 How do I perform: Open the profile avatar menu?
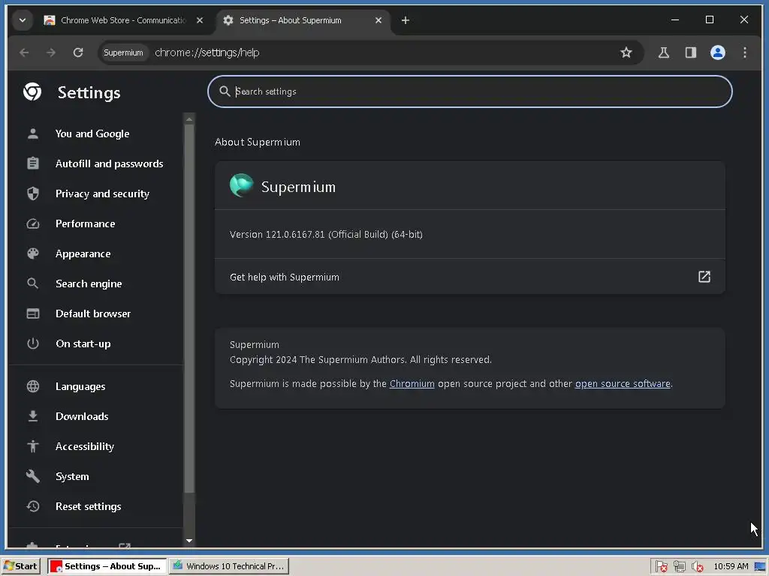[717, 52]
